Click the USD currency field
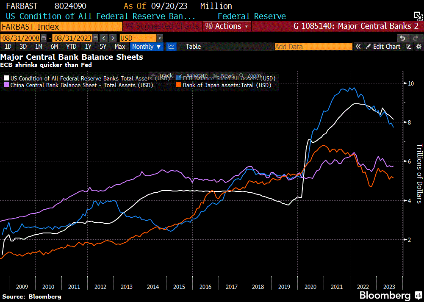The image size is (424, 302). coord(138,38)
